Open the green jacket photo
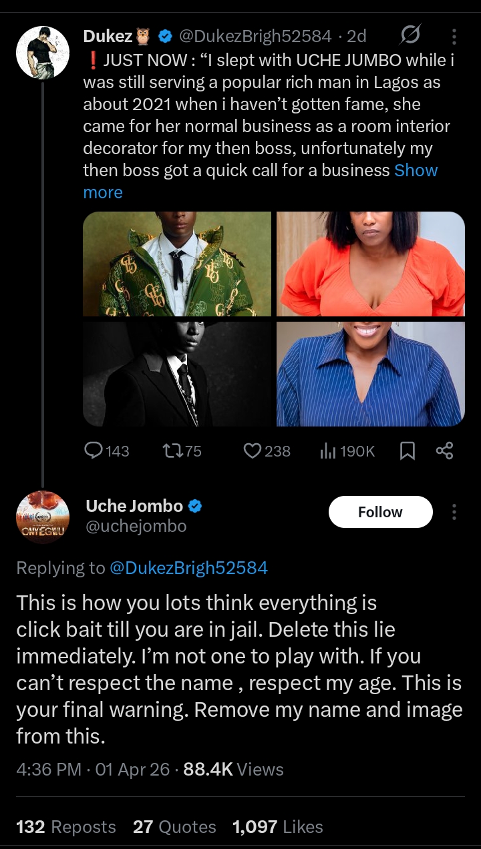Image resolution: width=481 pixels, height=849 pixels. click(x=177, y=264)
